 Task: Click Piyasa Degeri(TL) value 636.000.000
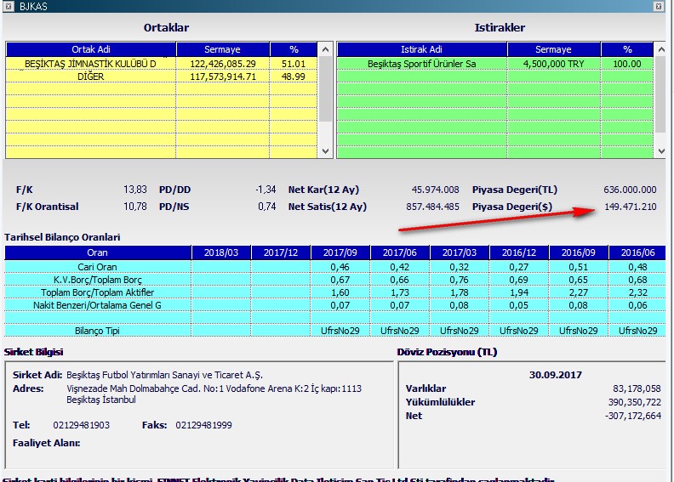tap(630, 190)
